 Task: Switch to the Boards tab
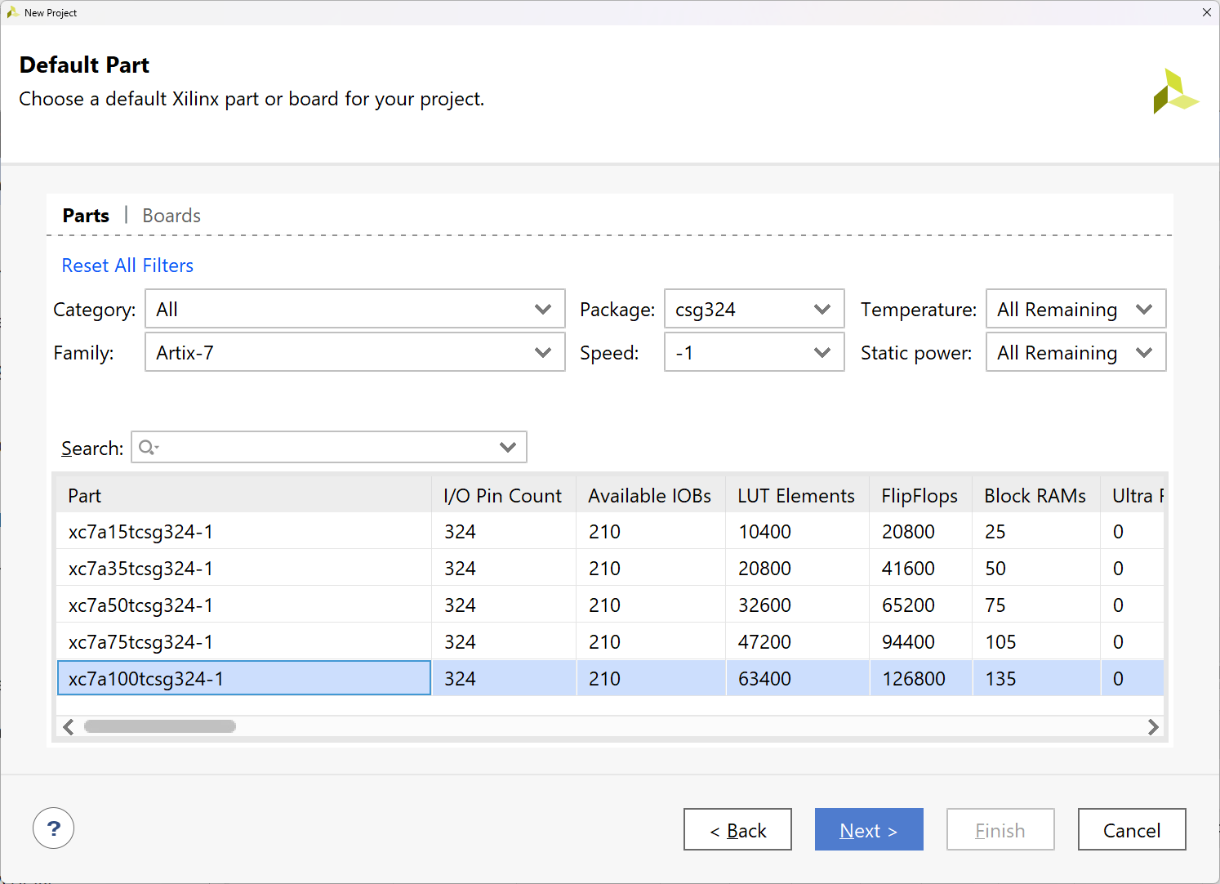point(171,216)
